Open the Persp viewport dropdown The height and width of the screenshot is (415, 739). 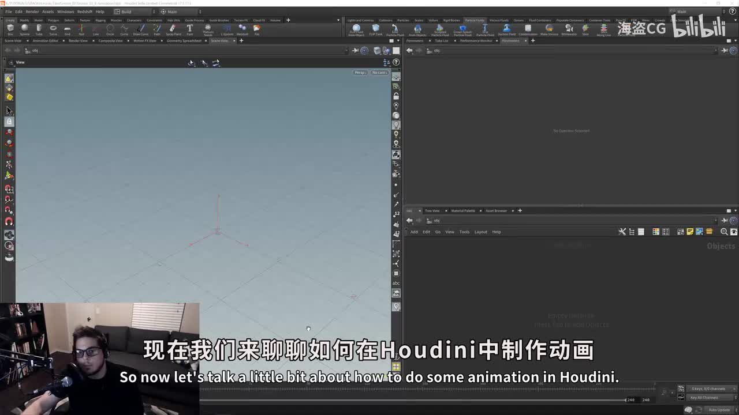[360, 73]
